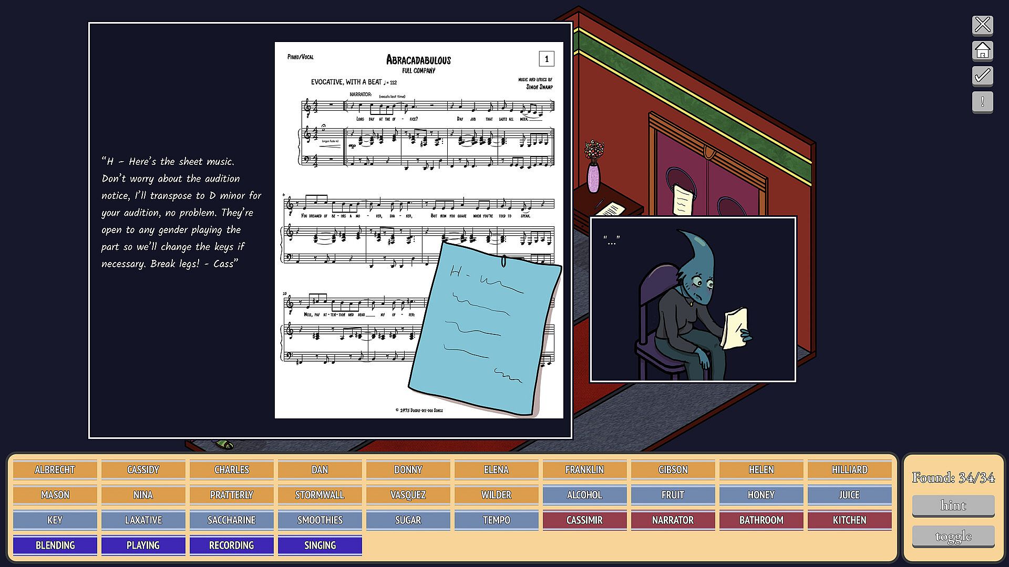The height and width of the screenshot is (567, 1009).
Task: Select the LAXATIVE word tile
Action: pos(143,520)
